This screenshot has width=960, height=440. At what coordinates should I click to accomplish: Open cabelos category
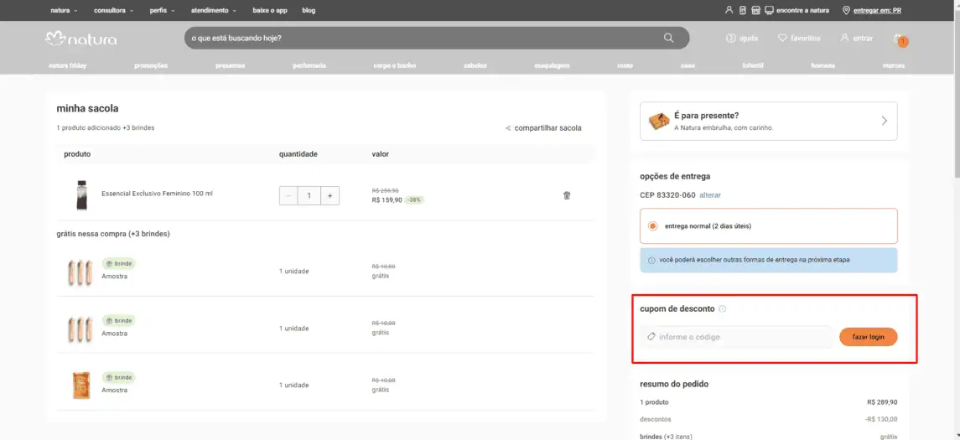(x=475, y=65)
